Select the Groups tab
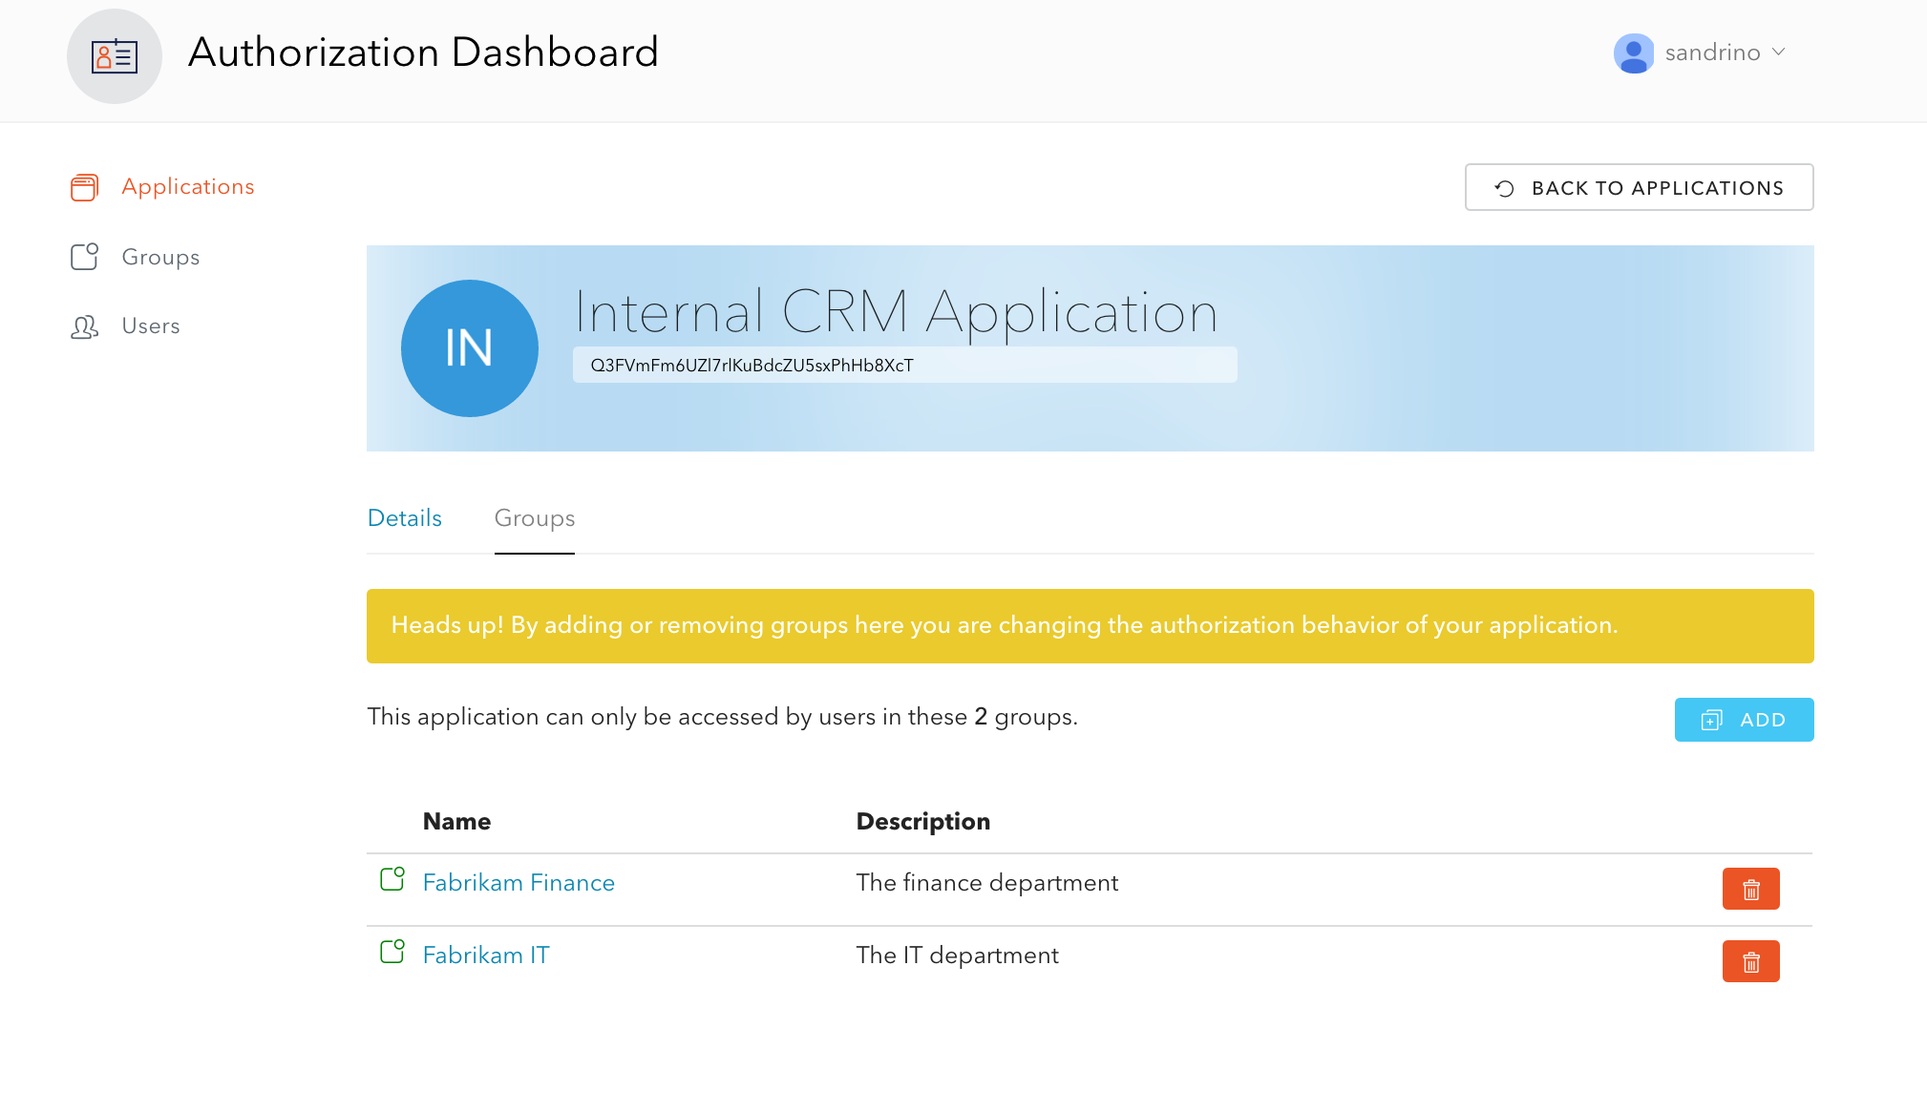The height and width of the screenshot is (1113, 1927). (535, 518)
